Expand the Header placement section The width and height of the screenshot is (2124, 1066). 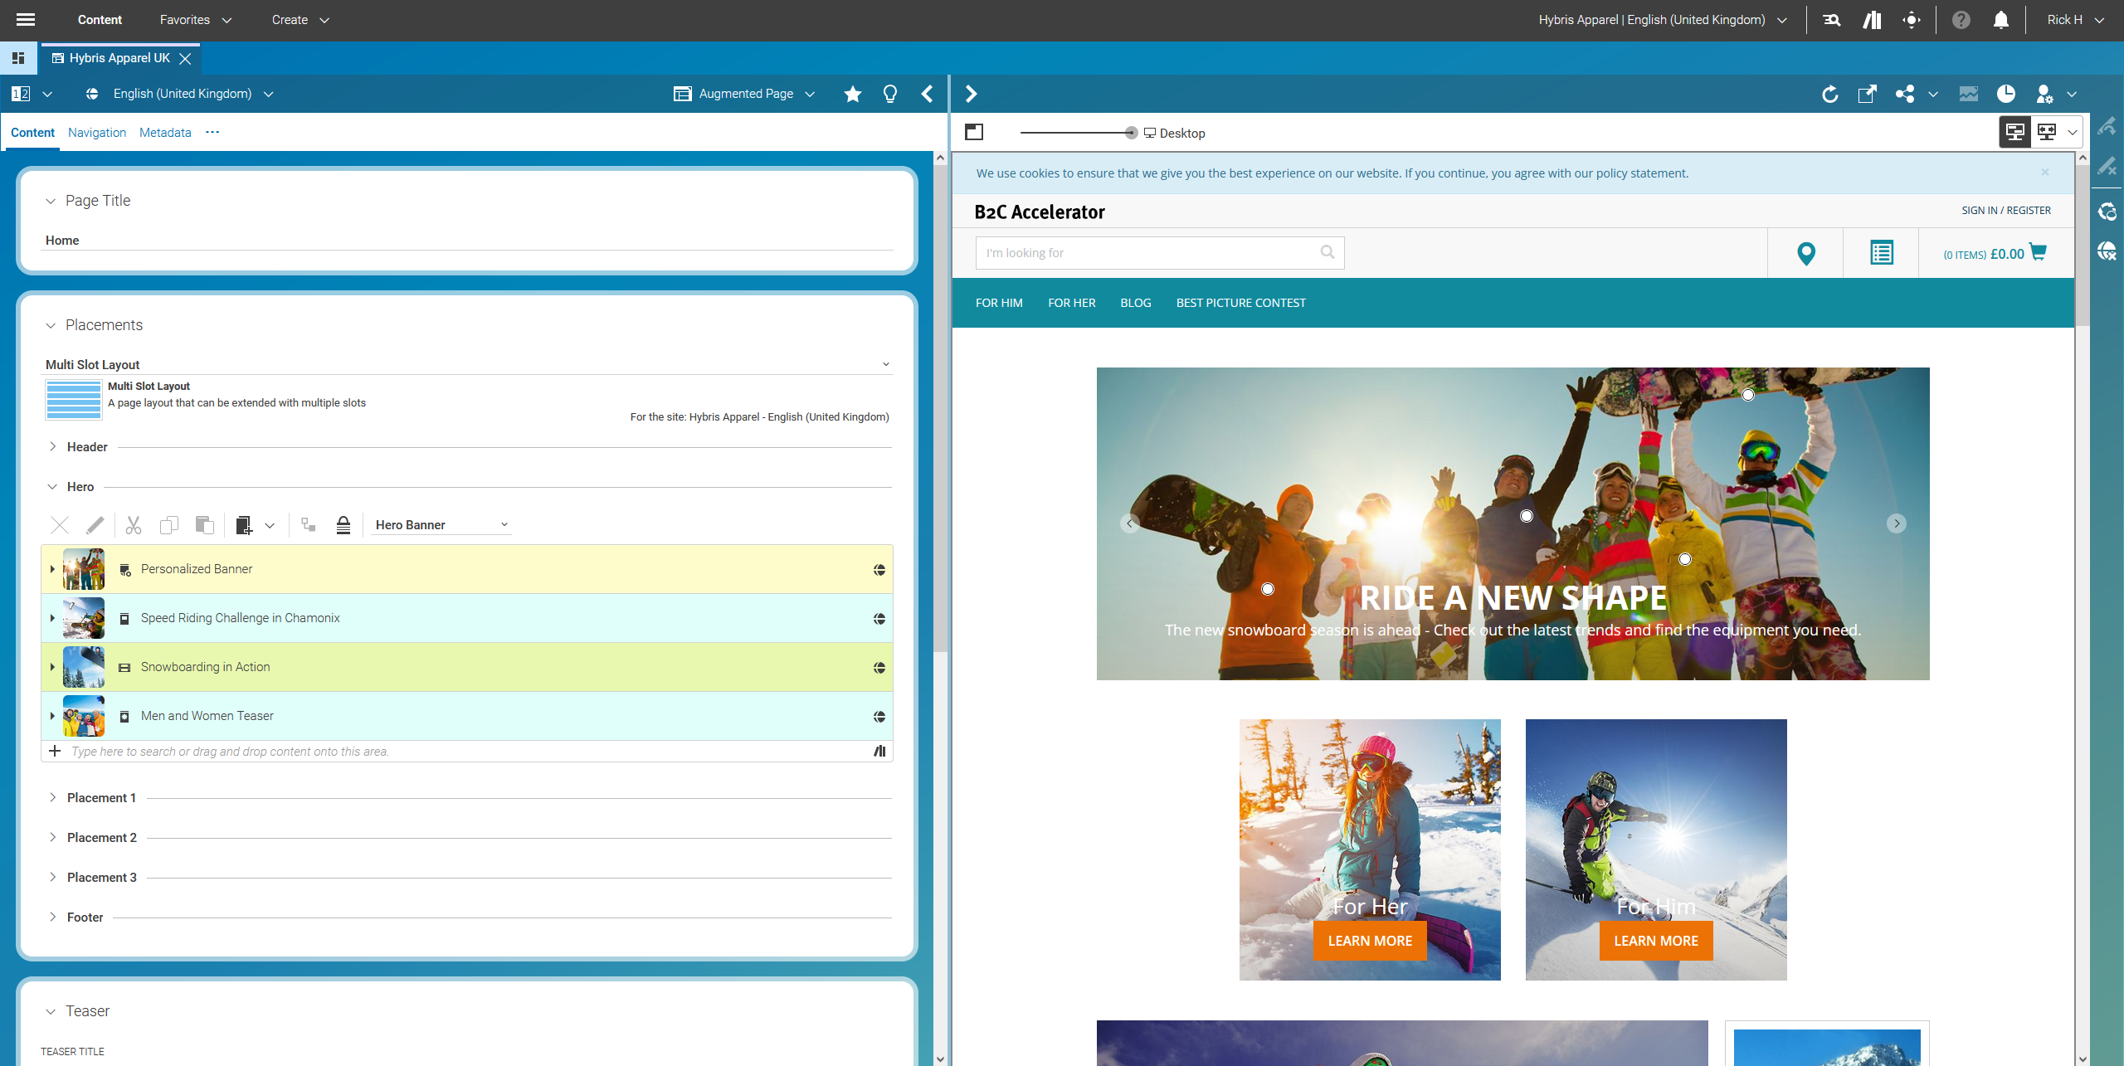(x=54, y=446)
